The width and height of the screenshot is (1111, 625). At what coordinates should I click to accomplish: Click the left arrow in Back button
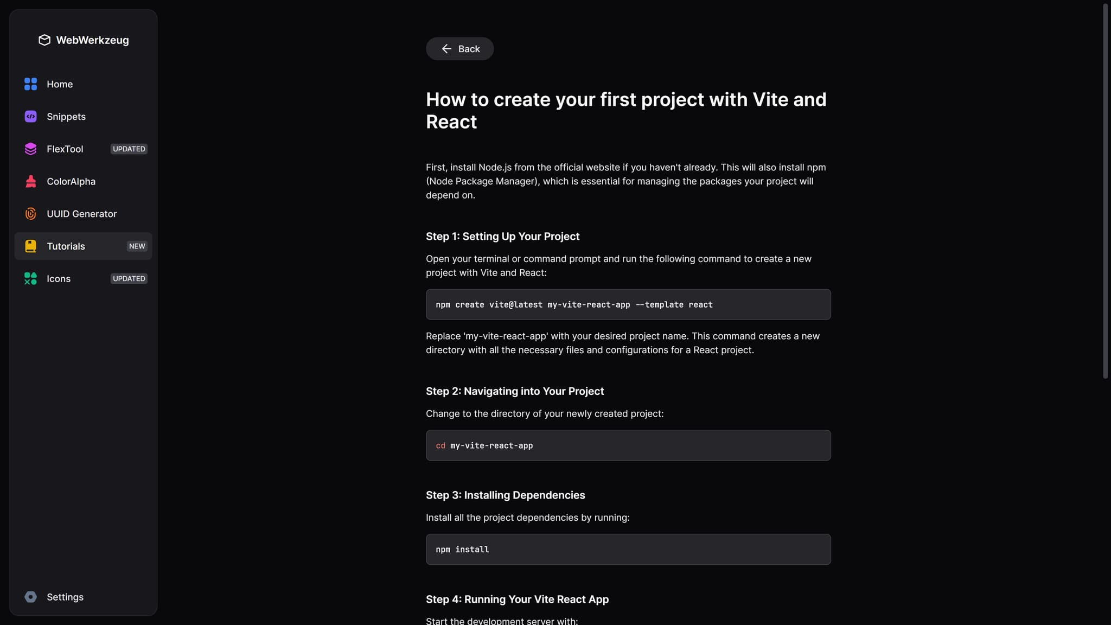point(446,49)
